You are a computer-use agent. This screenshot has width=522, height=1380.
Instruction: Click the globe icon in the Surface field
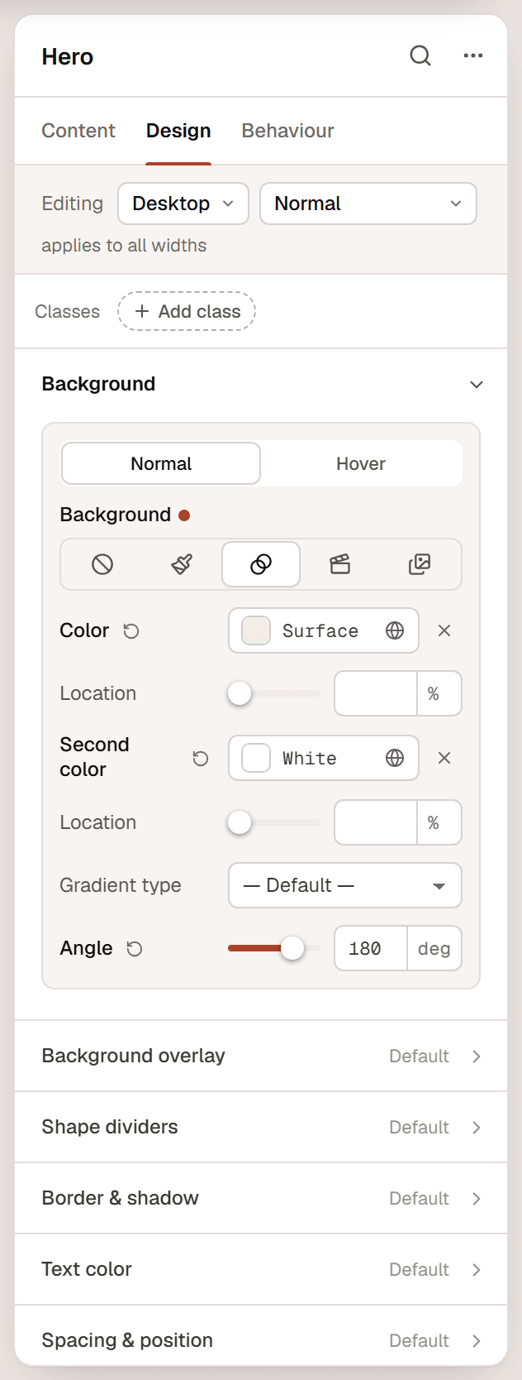[x=395, y=630]
